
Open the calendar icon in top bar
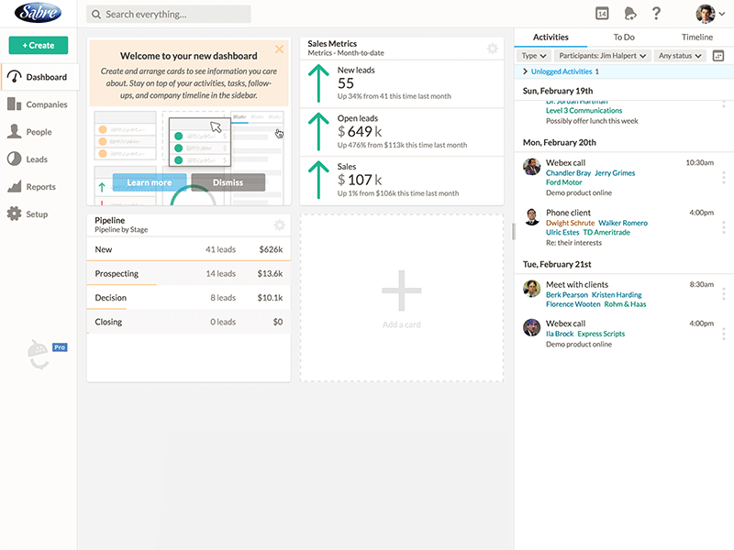click(x=602, y=14)
